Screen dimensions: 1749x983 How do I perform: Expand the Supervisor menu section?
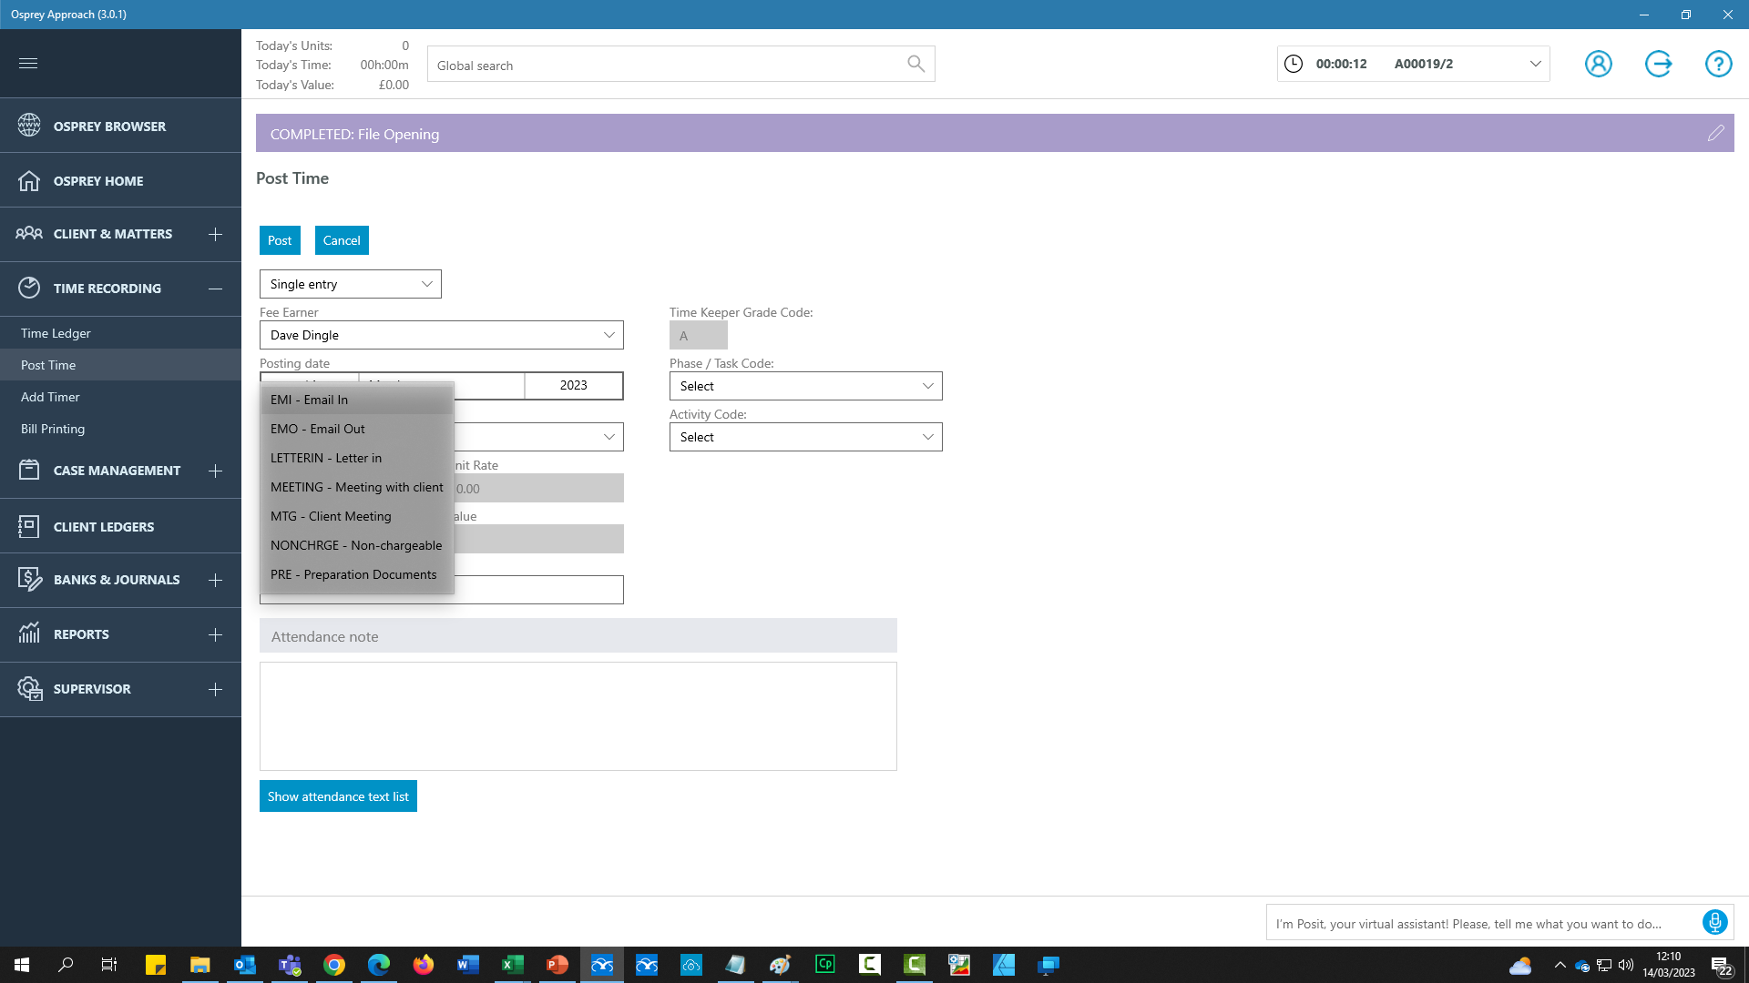click(215, 689)
